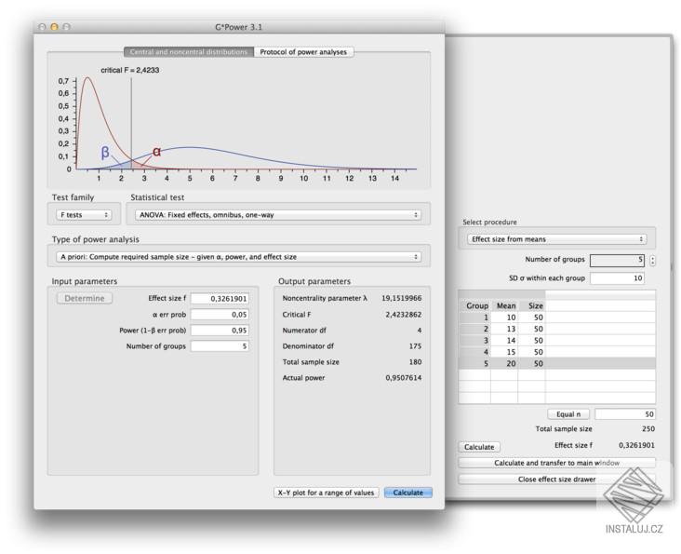Click the Mean column header

pyautogui.click(x=505, y=306)
